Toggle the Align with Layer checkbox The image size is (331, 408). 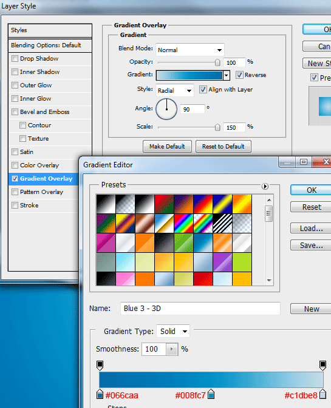[203, 90]
